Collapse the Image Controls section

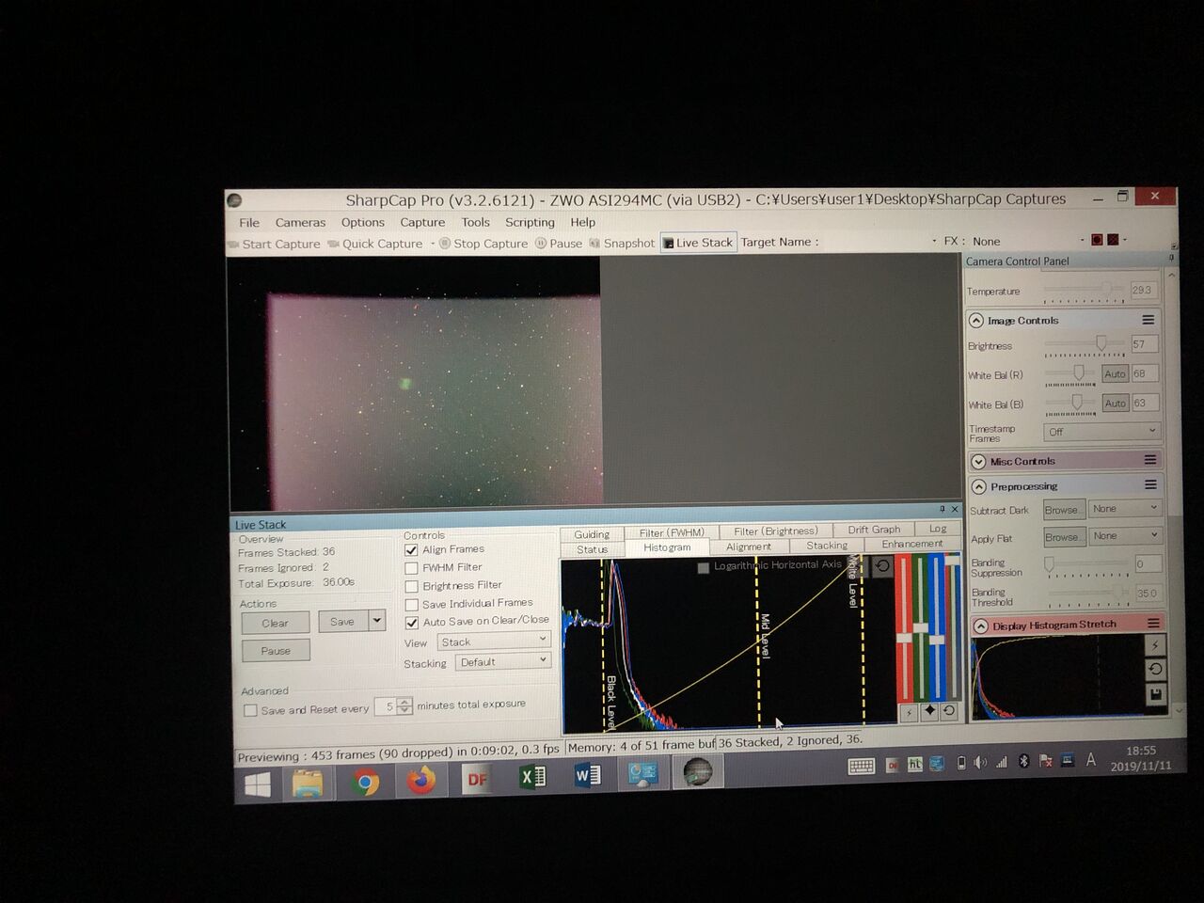tap(976, 321)
